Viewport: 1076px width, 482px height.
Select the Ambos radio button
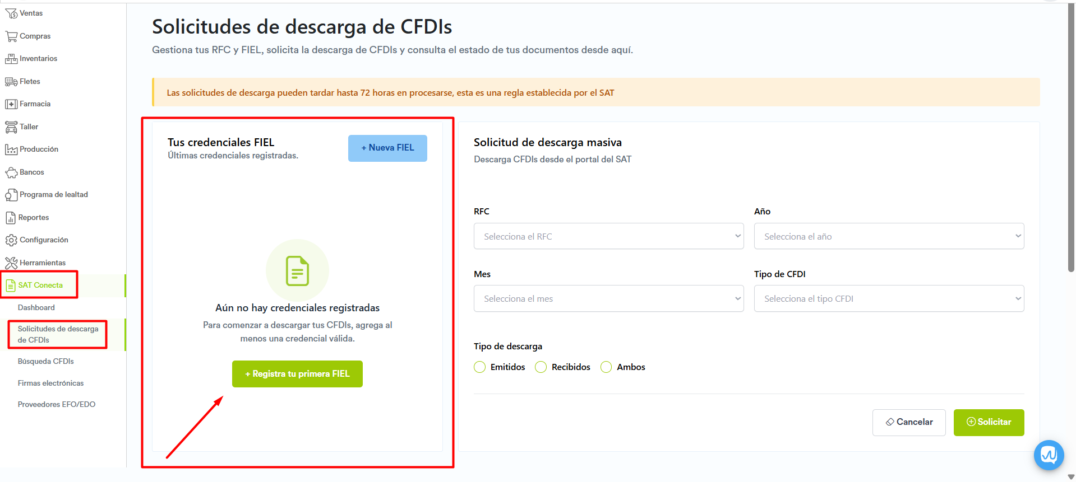tap(606, 367)
